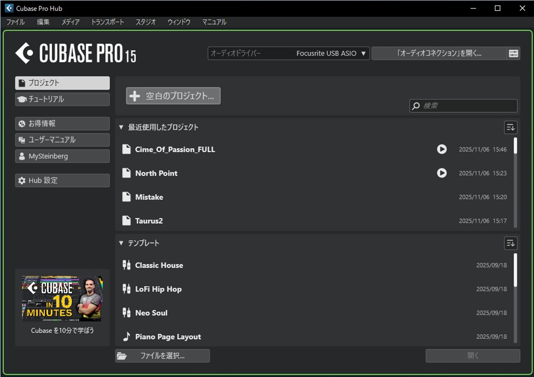534x377 pixels.
Task: Collapse the 最近使用したプロジェクト section
Action: coord(121,127)
